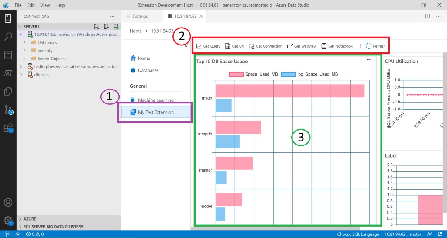This screenshot has height=238, width=447.
Task: Expand the AZURE section
Action: coord(21,219)
